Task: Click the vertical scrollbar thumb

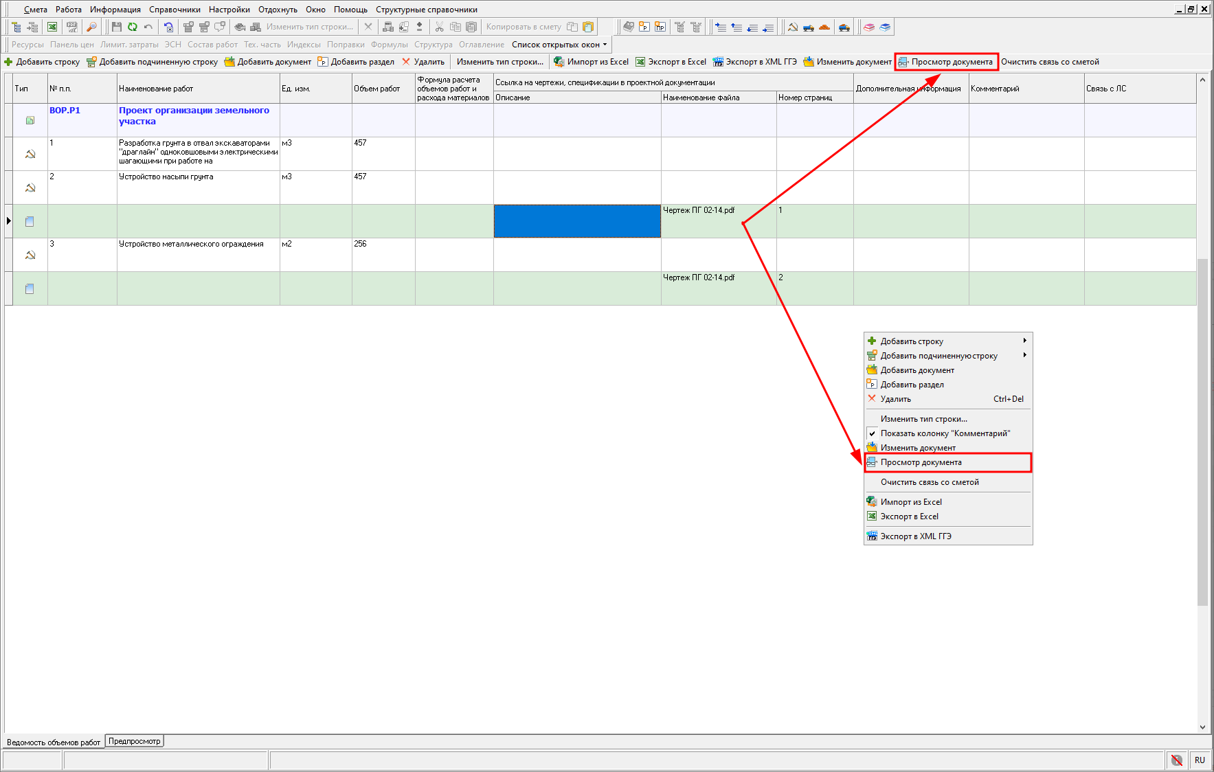Action: pyautogui.click(x=1202, y=431)
